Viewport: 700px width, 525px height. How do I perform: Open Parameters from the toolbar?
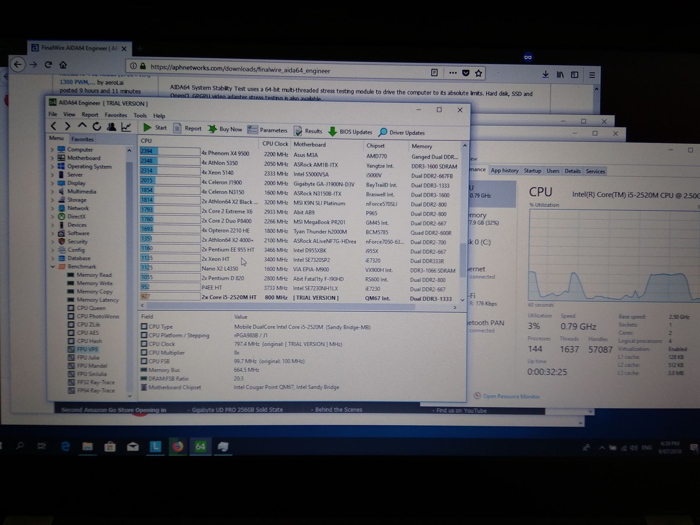[267, 130]
